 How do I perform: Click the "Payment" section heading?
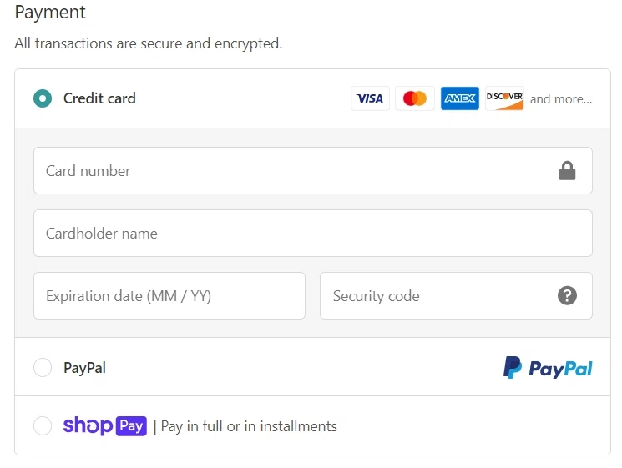(50, 13)
